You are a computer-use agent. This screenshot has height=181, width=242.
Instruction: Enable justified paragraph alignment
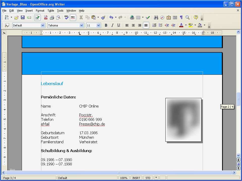[146, 25]
